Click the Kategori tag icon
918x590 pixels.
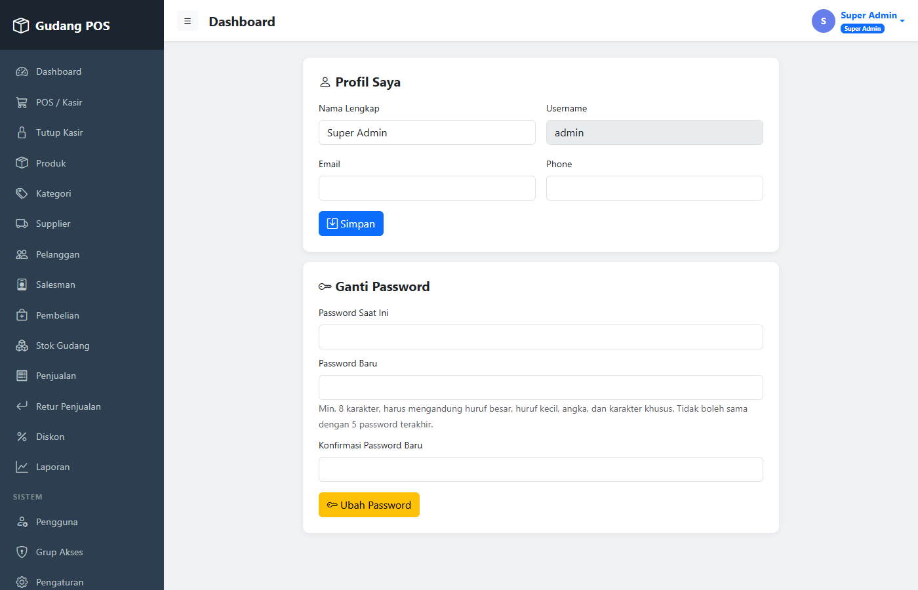point(22,193)
